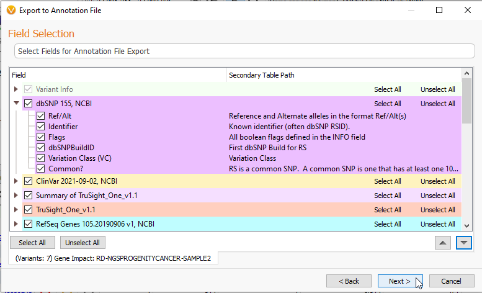Click the 'Known identifier (often dbSNP RSID).' text

pos(289,127)
